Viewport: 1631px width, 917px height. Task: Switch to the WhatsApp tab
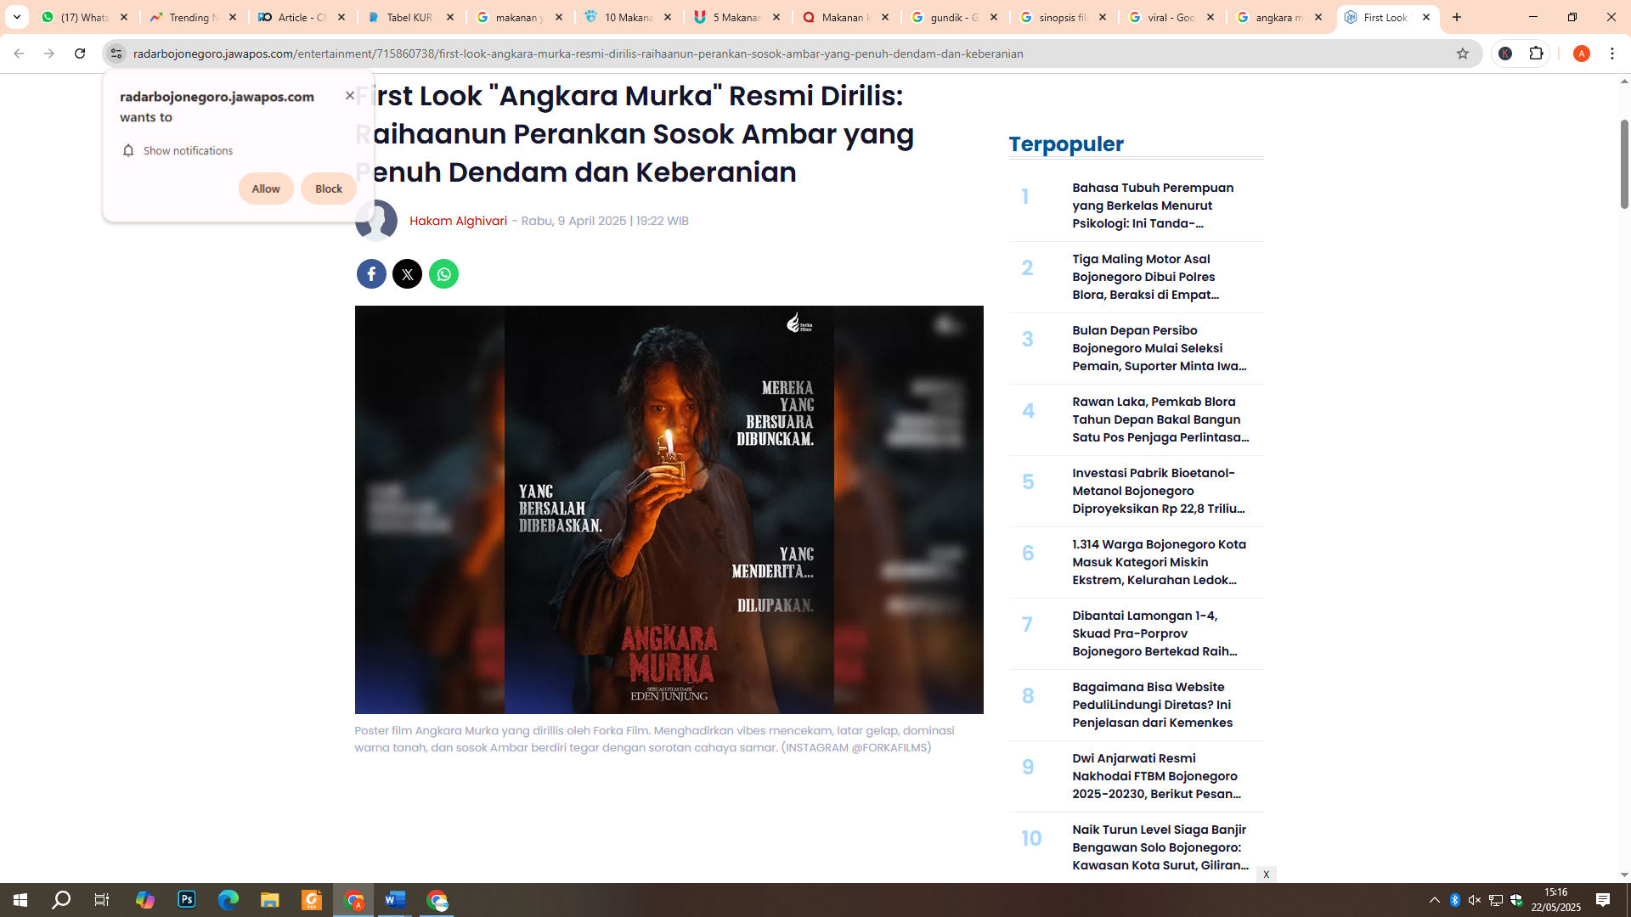pyautogui.click(x=85, y=17)
